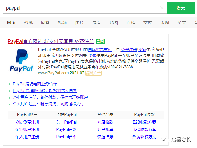Open the 国际贸易支付 link in description

click(x=100, y=50)
